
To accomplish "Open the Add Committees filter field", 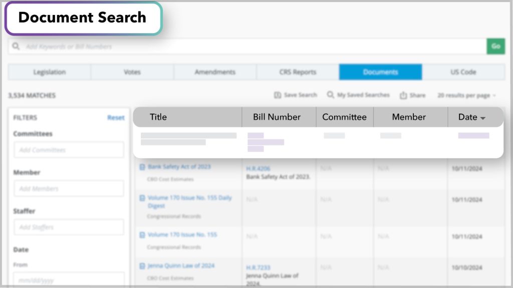I will click(x=69, y=149).
